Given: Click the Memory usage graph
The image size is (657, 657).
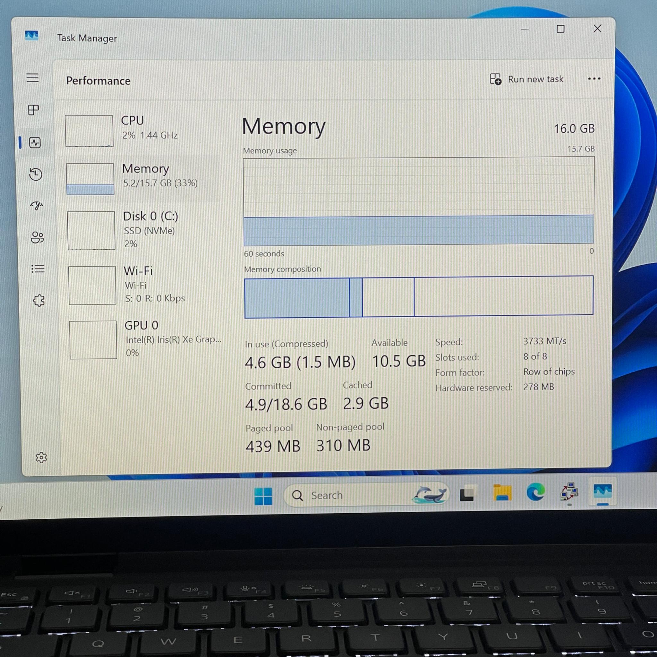Looking at the screenshot, I should point(419,201).
